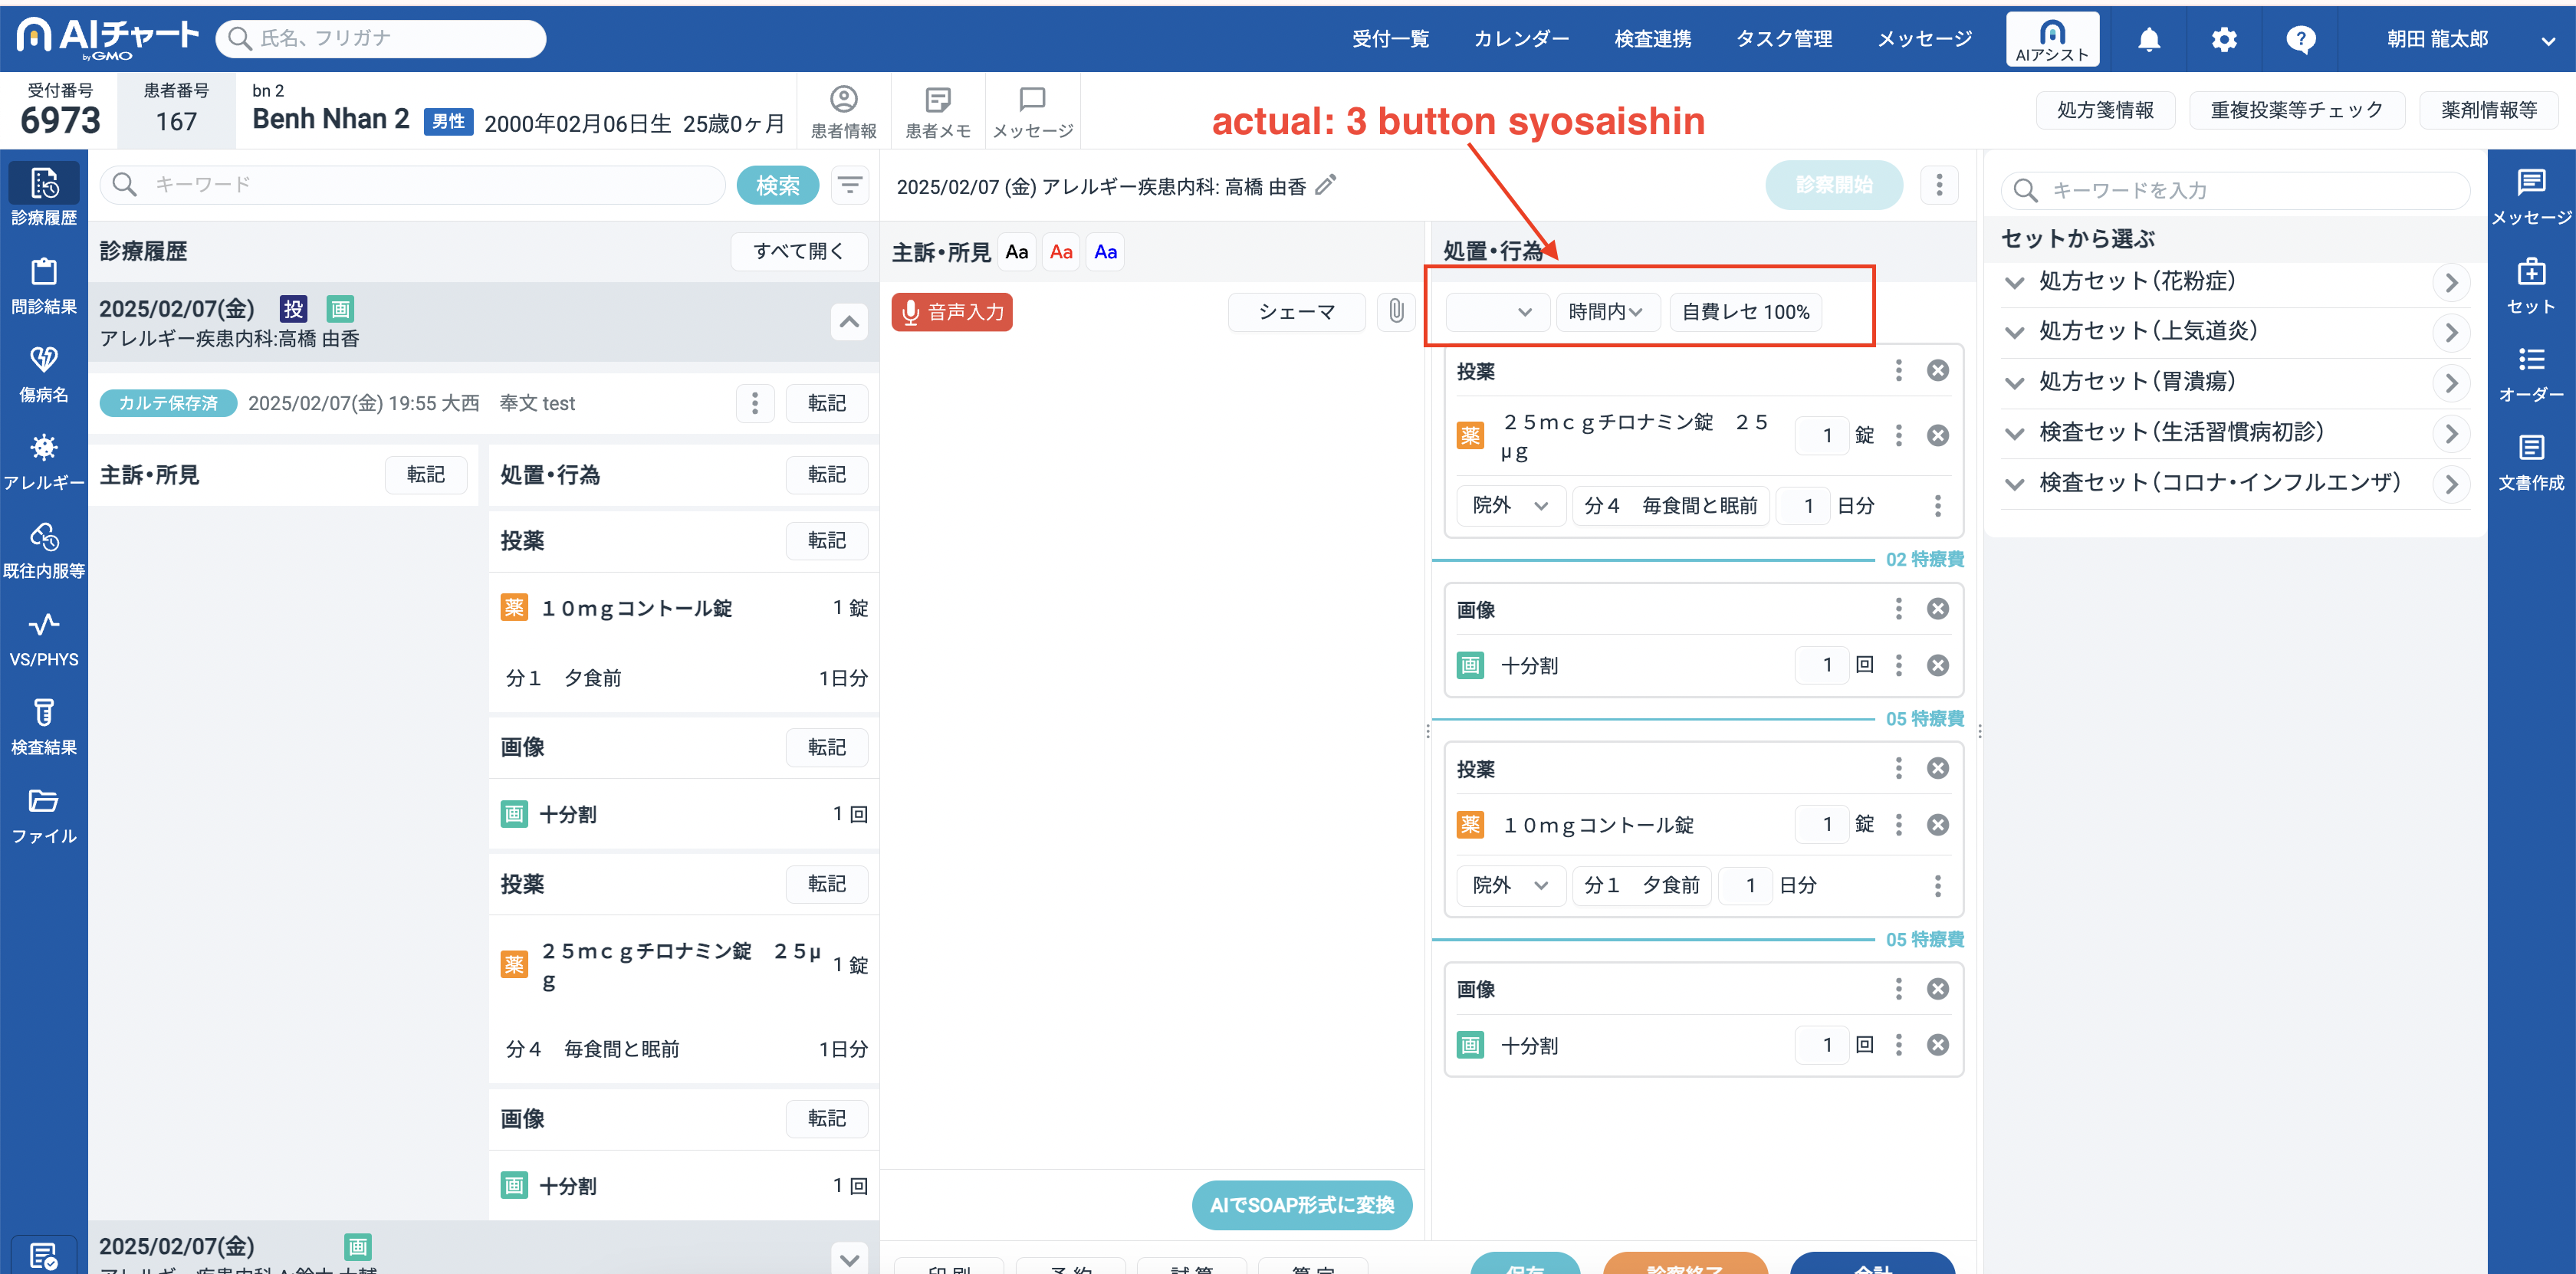The image size is (2576, 1274).
Task: Click the paperclip attachment icon
Action: pos(1396,311)
